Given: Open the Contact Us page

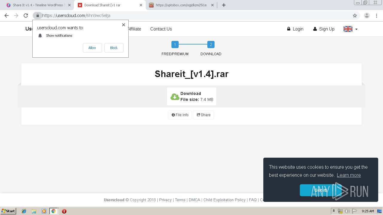Looking at the screenshot, I should pos(161,29).
